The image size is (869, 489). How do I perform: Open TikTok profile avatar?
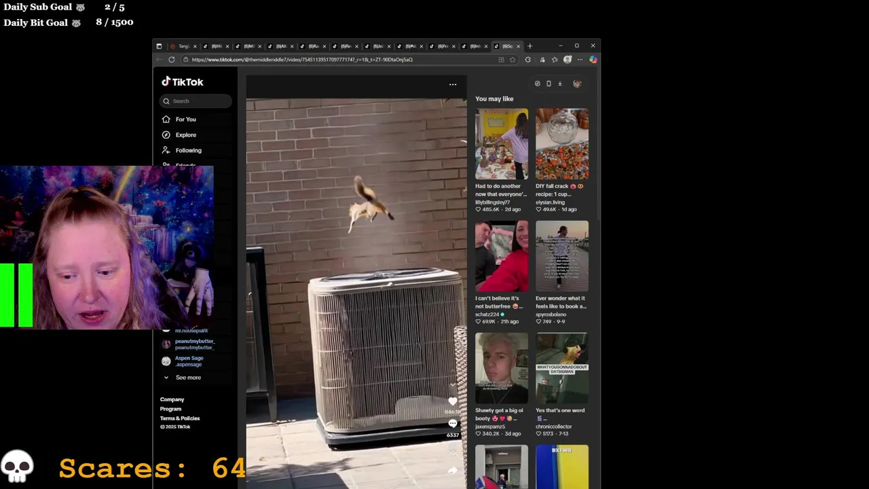[x=577, y=84]
